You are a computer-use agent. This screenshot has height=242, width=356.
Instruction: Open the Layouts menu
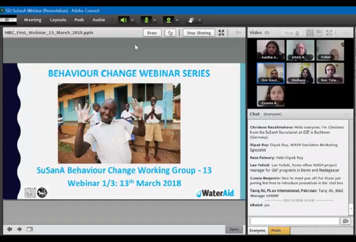tap(58, 20)
